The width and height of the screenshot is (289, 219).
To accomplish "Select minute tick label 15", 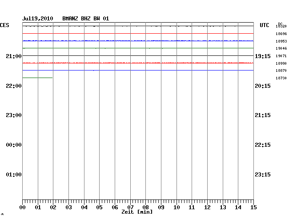I will click(x=253, y=207).
